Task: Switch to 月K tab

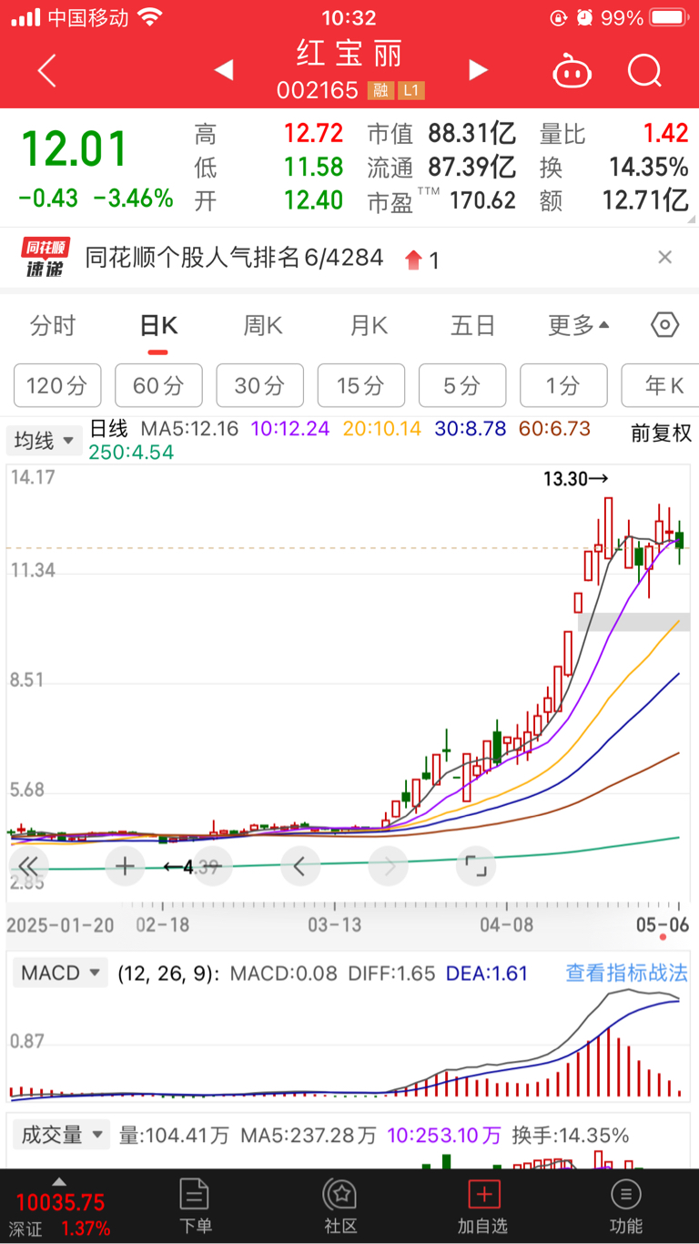Action: (x=369, y=325)
